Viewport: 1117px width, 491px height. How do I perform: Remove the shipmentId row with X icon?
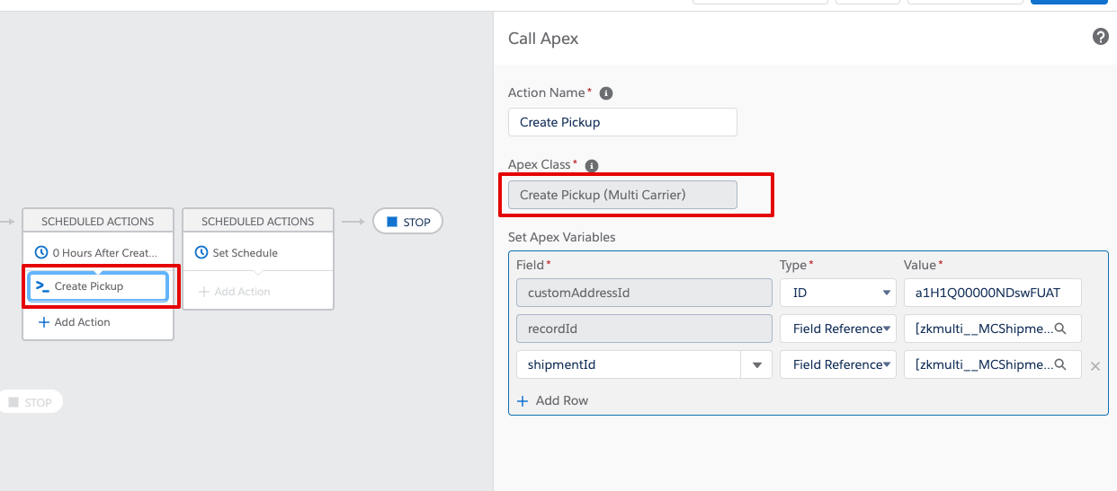(1095, 366)
